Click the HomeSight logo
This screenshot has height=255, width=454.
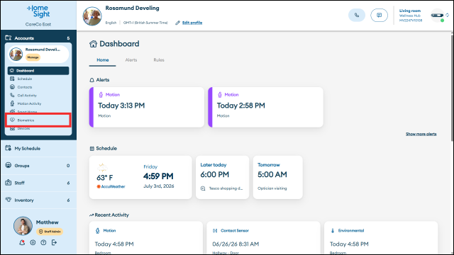(x=38, y=11)
